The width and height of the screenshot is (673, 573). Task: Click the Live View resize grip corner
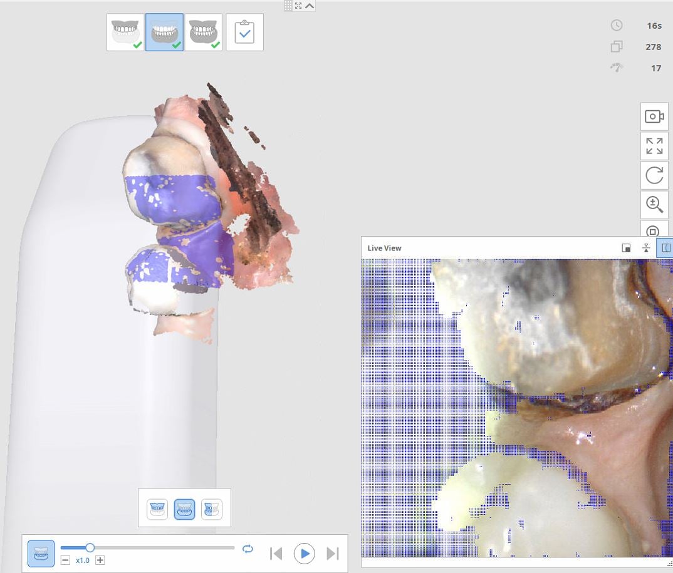click(x=670, y=564)
